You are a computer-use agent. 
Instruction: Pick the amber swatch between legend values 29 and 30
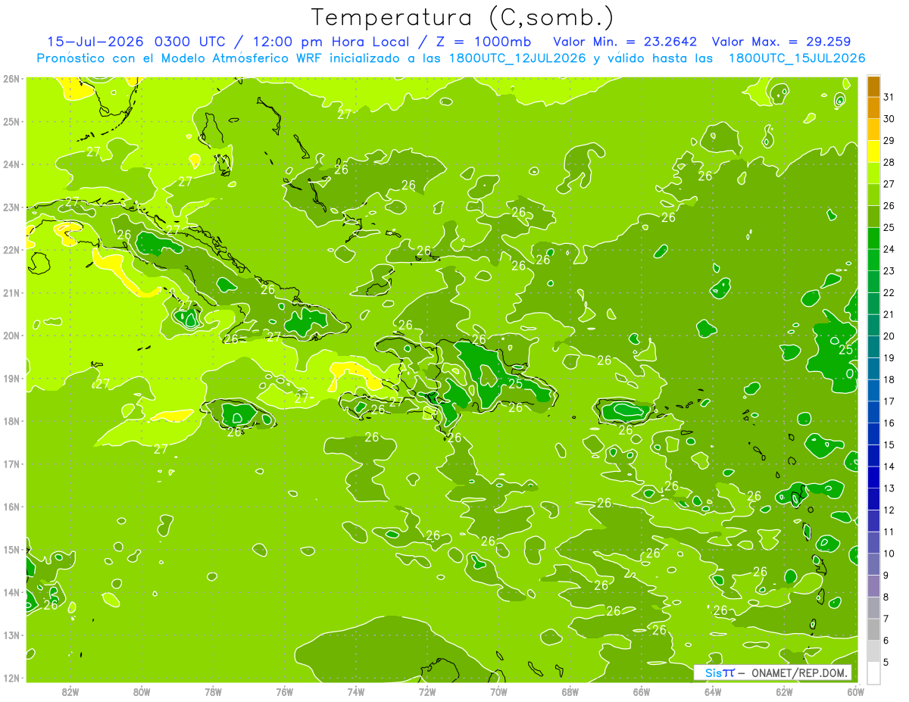pos(873,129)
